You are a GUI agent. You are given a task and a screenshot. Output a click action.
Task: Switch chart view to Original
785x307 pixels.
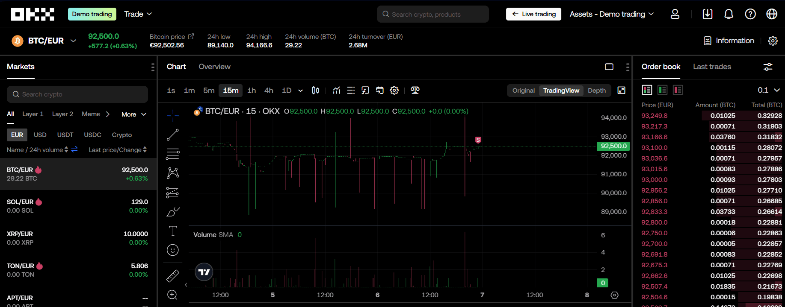click(523, 91)
